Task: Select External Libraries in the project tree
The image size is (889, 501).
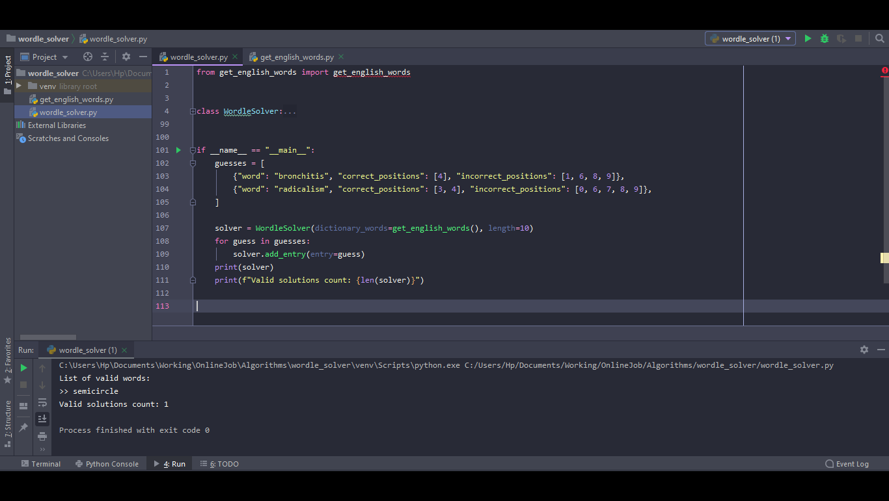Action: (57, 125)
